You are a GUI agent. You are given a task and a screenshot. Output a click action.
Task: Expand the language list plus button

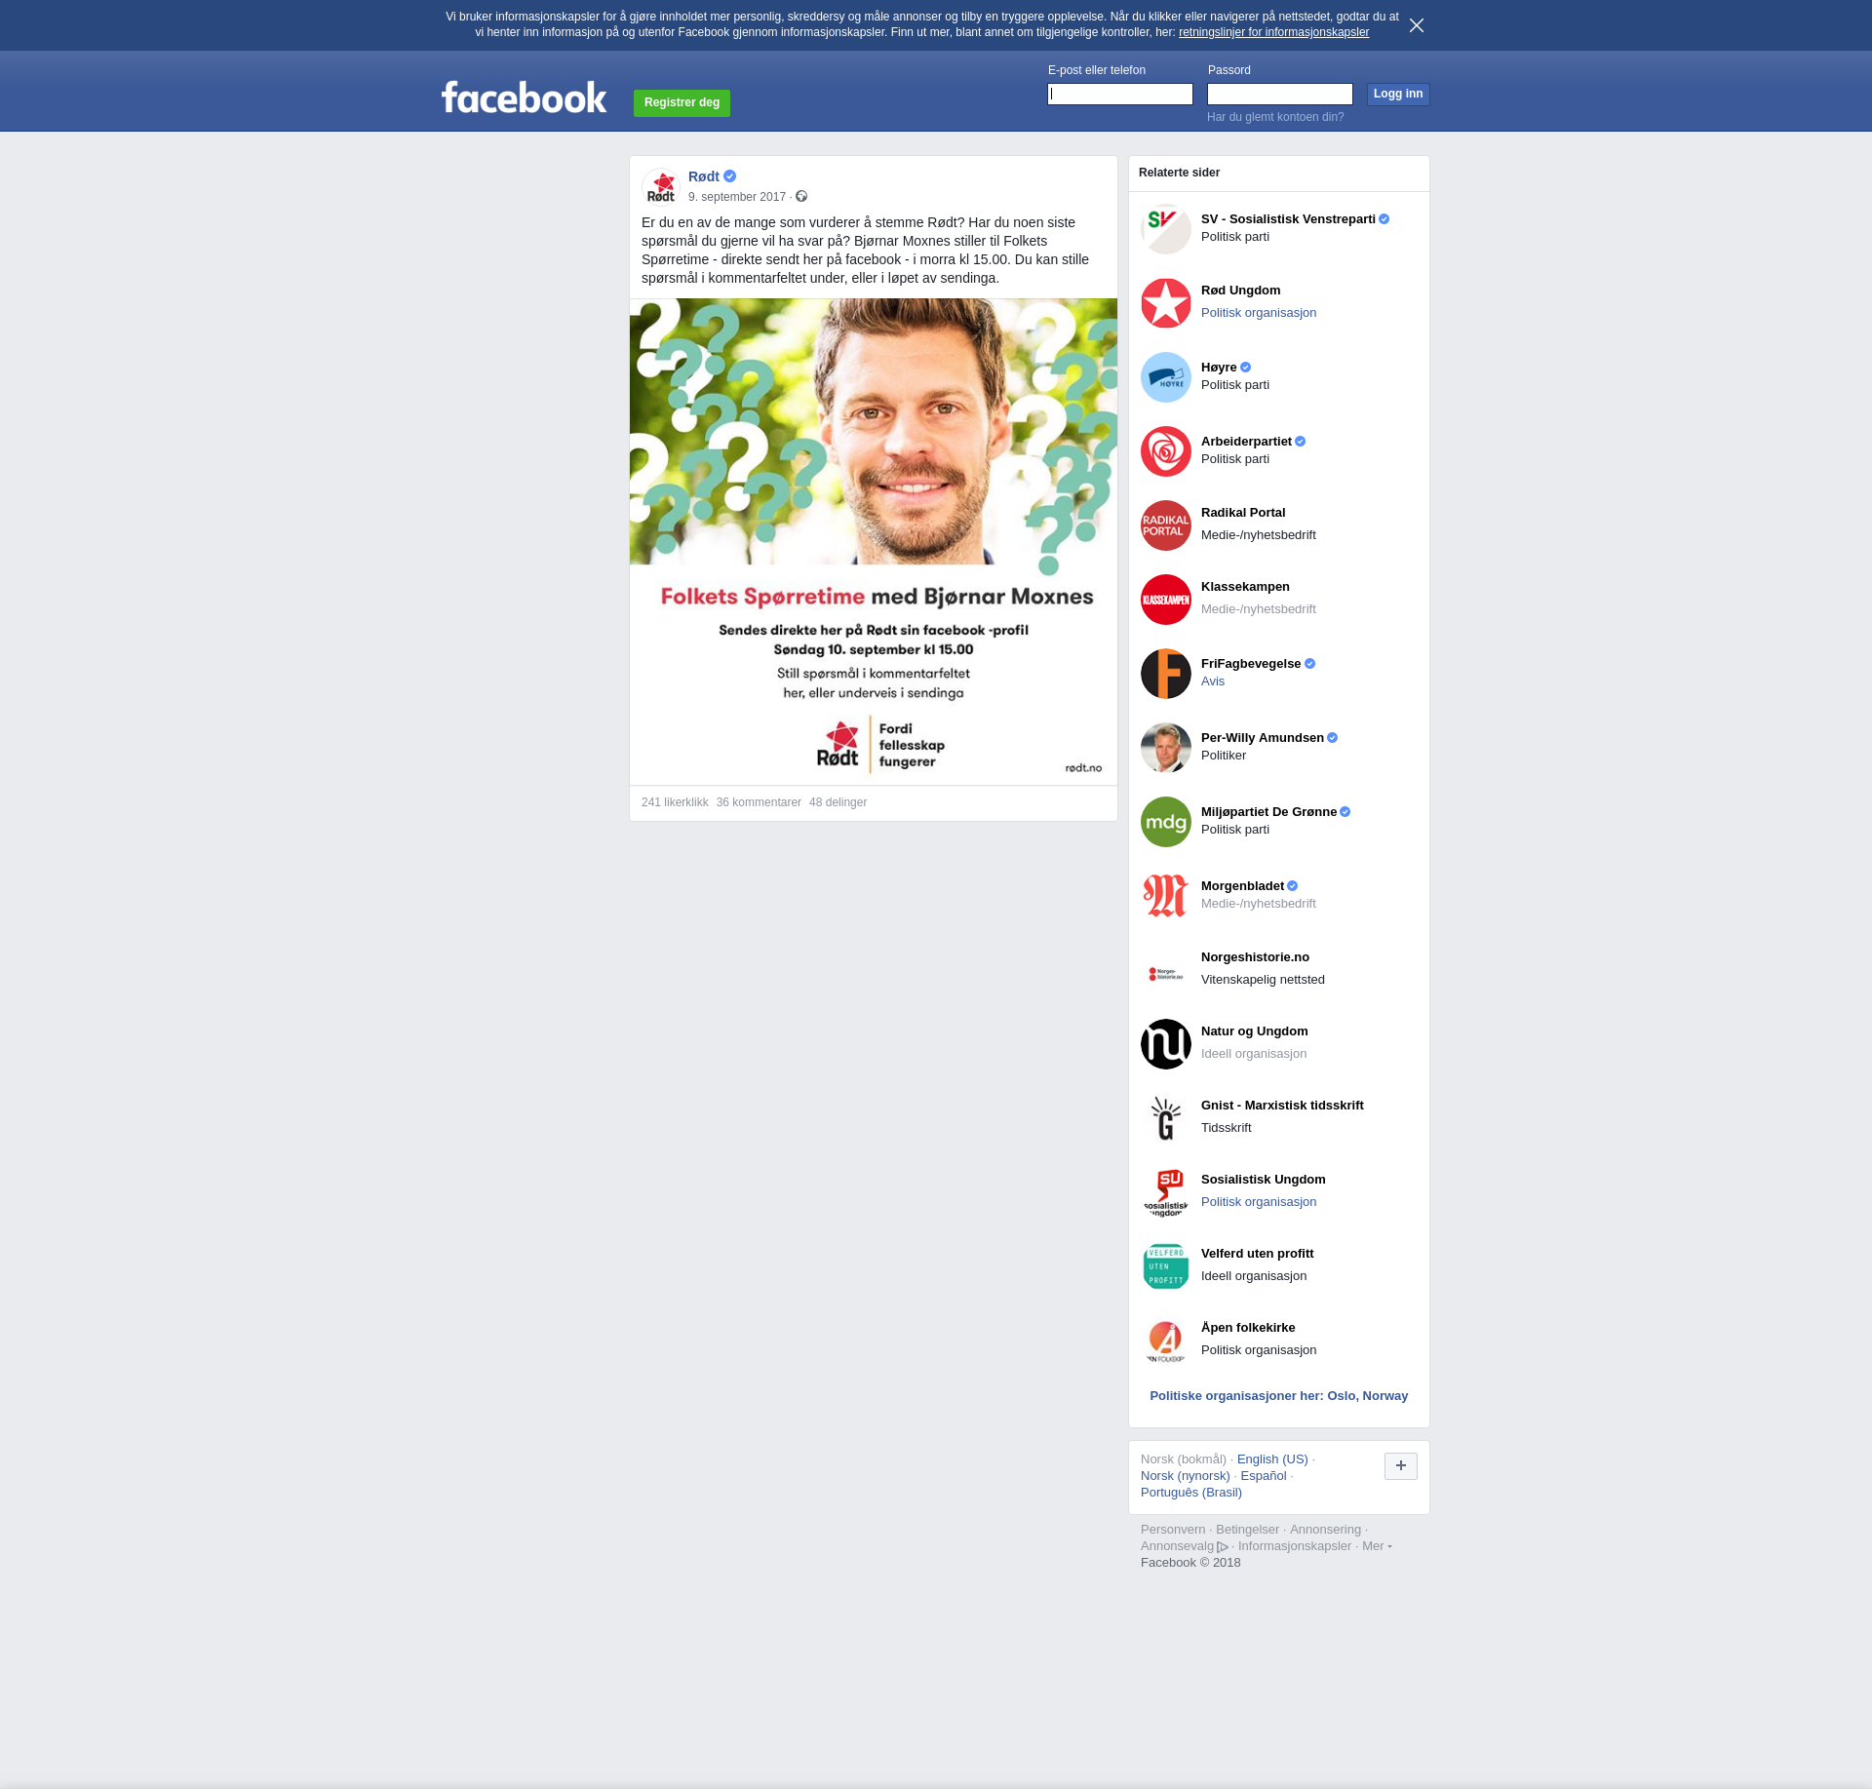(x=1400, y=1465)
